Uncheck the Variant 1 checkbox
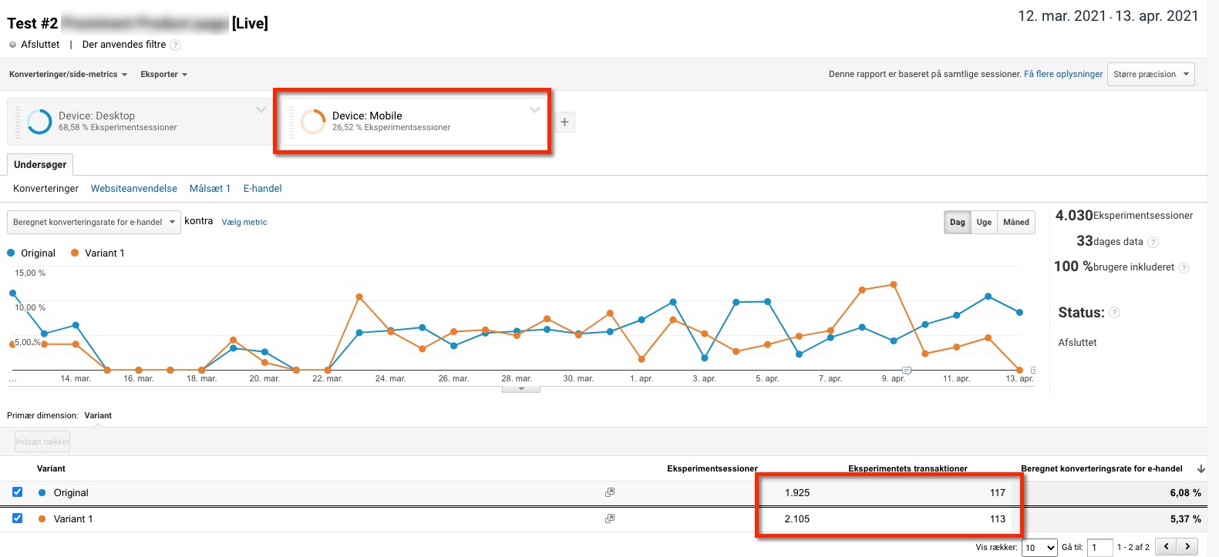The width and height of the screenshot is (1219, 557). tap(18, 518)
